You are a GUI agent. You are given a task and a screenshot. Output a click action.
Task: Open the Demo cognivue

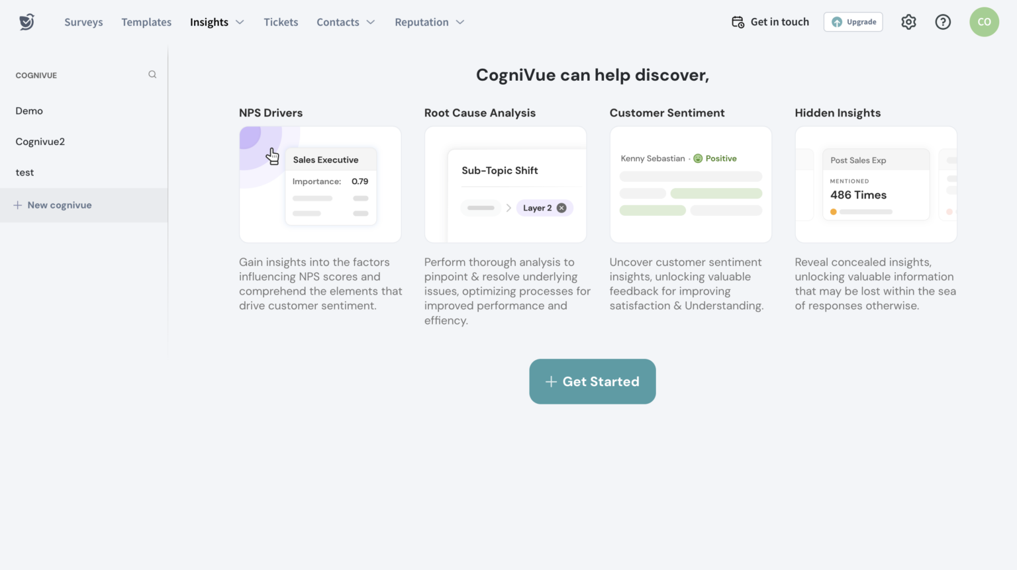click(29, 111)
